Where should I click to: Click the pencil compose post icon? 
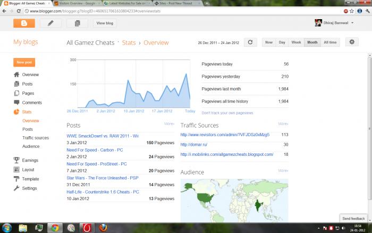pos(50,23)
